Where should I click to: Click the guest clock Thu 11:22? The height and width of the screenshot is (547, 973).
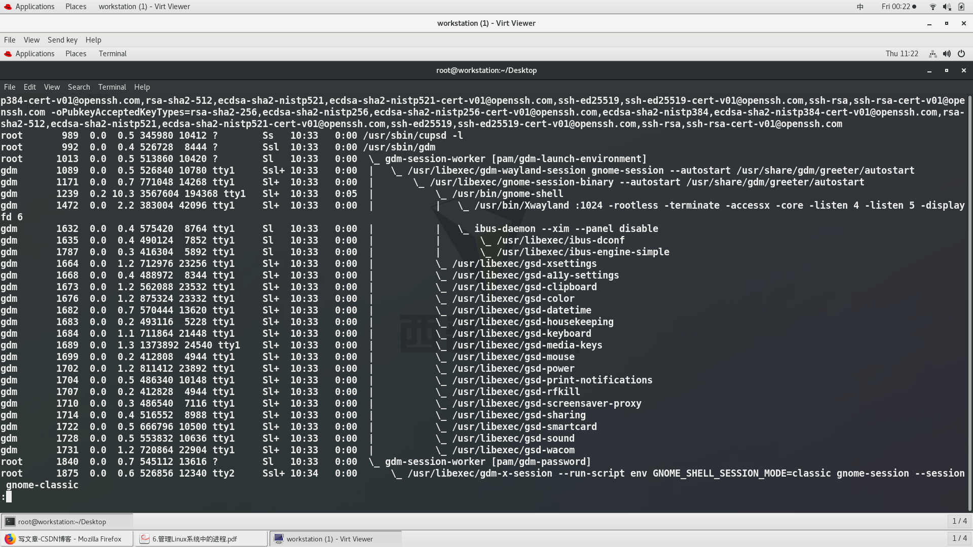pyautogui.click(x=902, y=54)
